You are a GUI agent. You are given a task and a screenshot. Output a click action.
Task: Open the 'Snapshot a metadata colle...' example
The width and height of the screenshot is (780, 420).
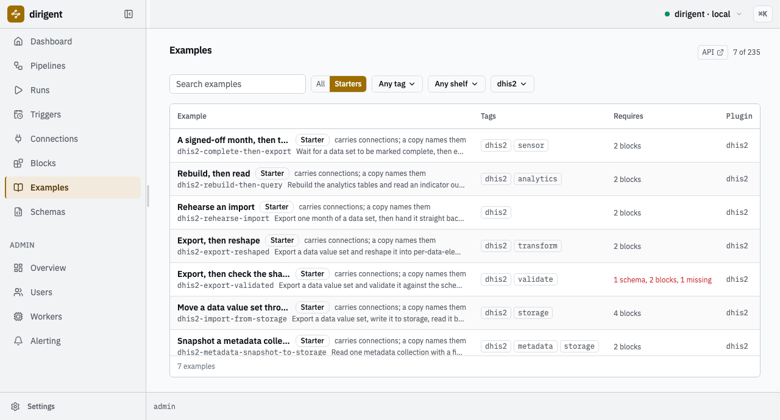tap(233, 341)
